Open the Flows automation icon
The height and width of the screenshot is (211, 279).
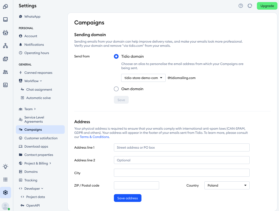[x=5, y=46]
